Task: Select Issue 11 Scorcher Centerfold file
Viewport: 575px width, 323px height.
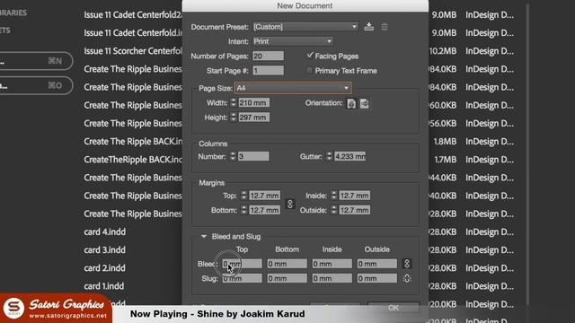Action: coord(133,51)
